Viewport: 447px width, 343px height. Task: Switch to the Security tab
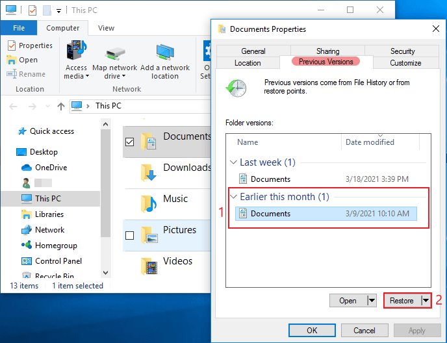click(402, 51)
